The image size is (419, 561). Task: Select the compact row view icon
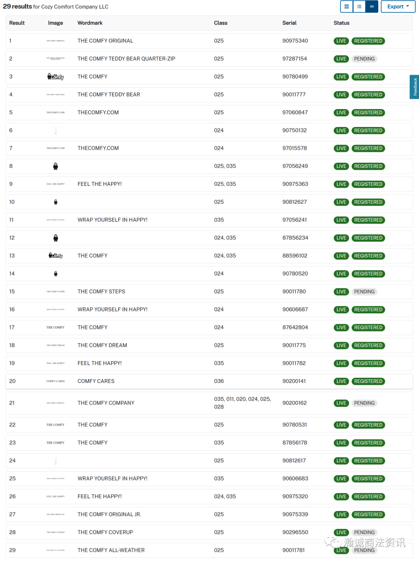(x=372, y=7)
